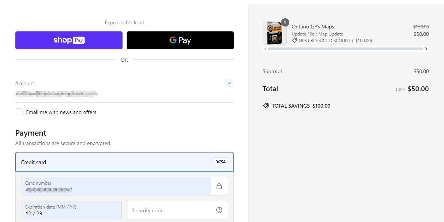Click the Subtotal label
This screenshot has width=444, height=222.
272,71
